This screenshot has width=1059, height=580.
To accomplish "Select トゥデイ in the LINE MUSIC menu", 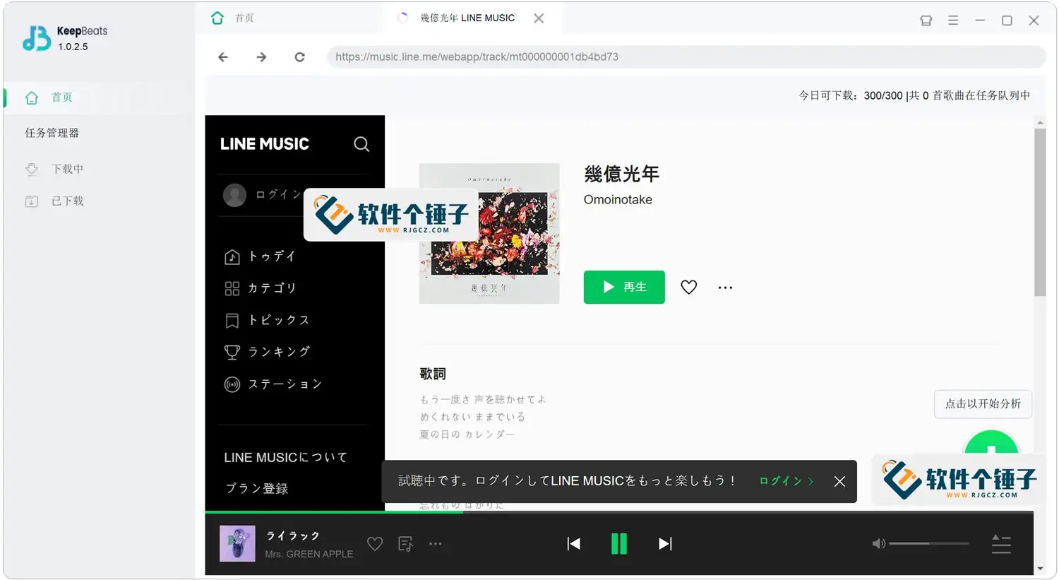I will [270, 256].
